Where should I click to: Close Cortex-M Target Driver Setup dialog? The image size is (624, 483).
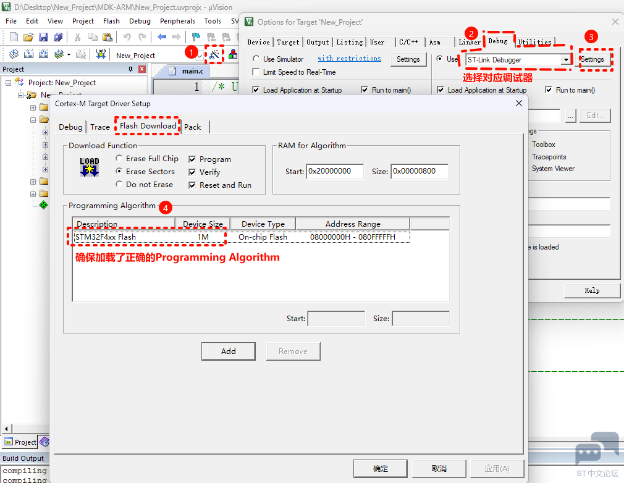click(519, 103)
